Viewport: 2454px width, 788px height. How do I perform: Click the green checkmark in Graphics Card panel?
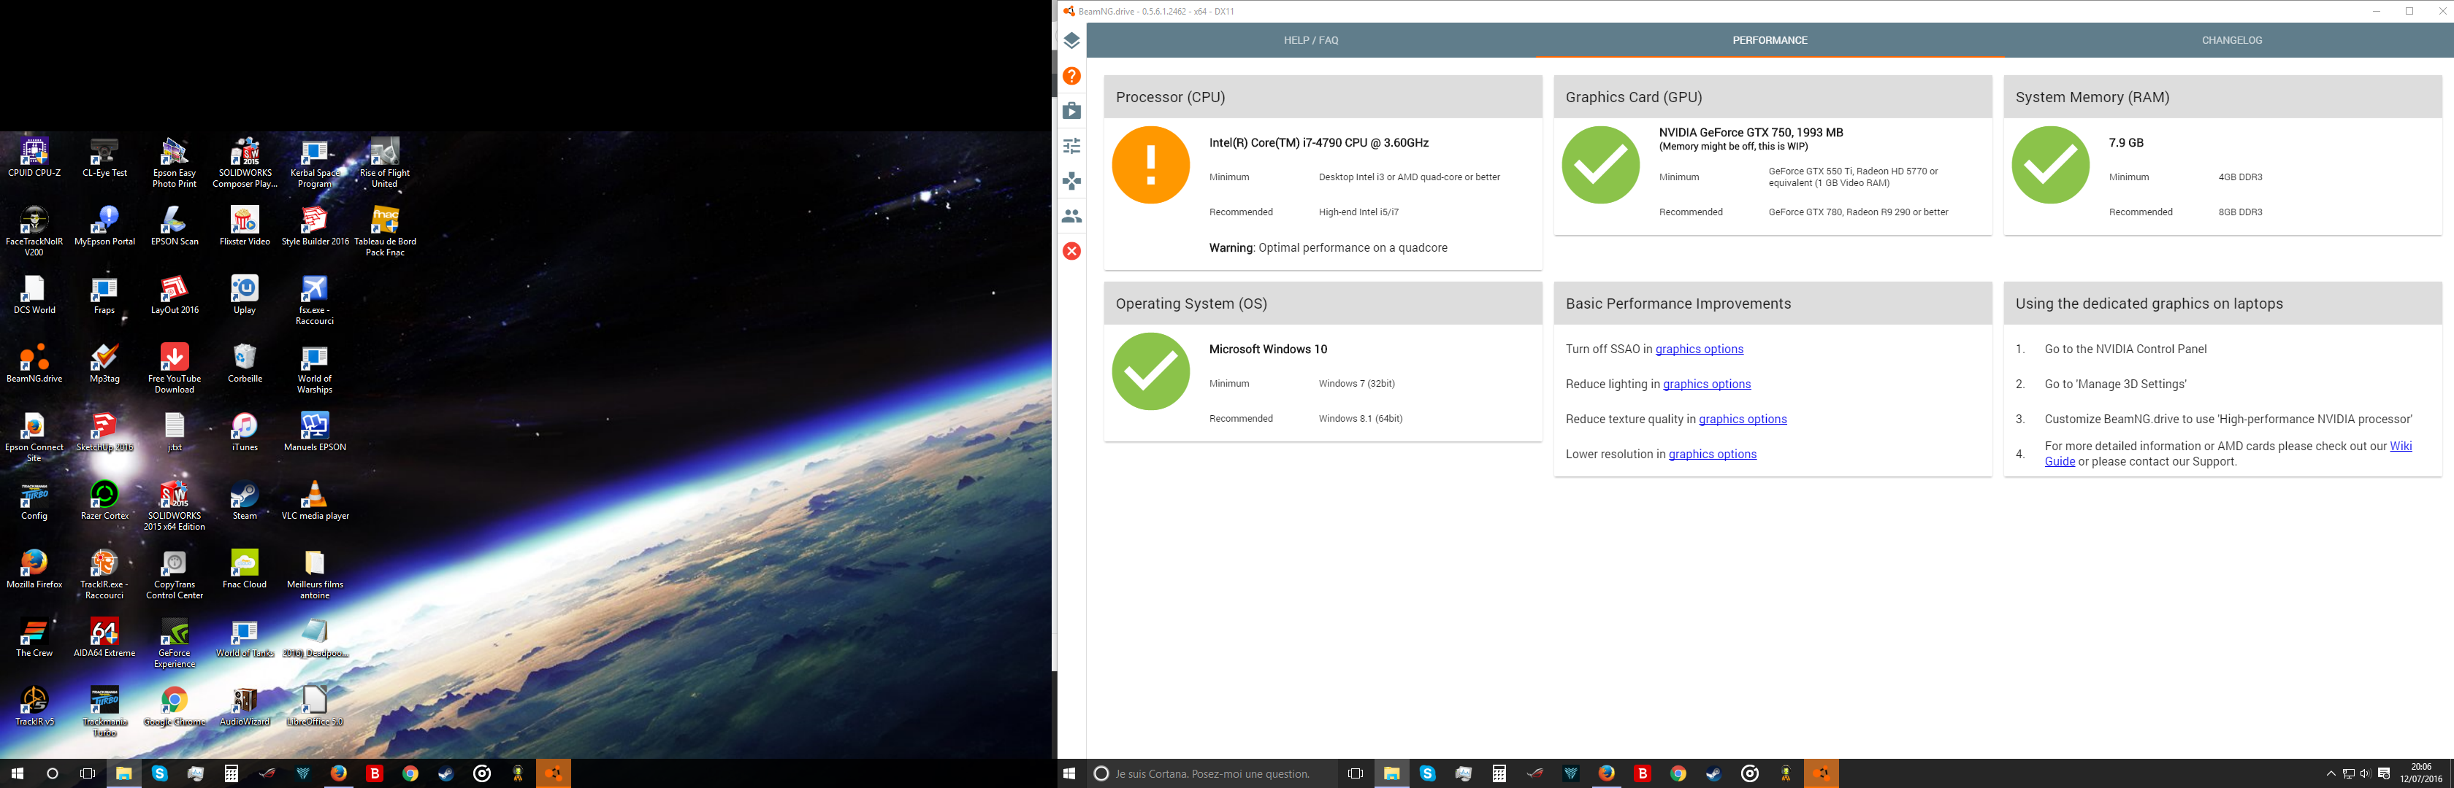click(1600, 165)
